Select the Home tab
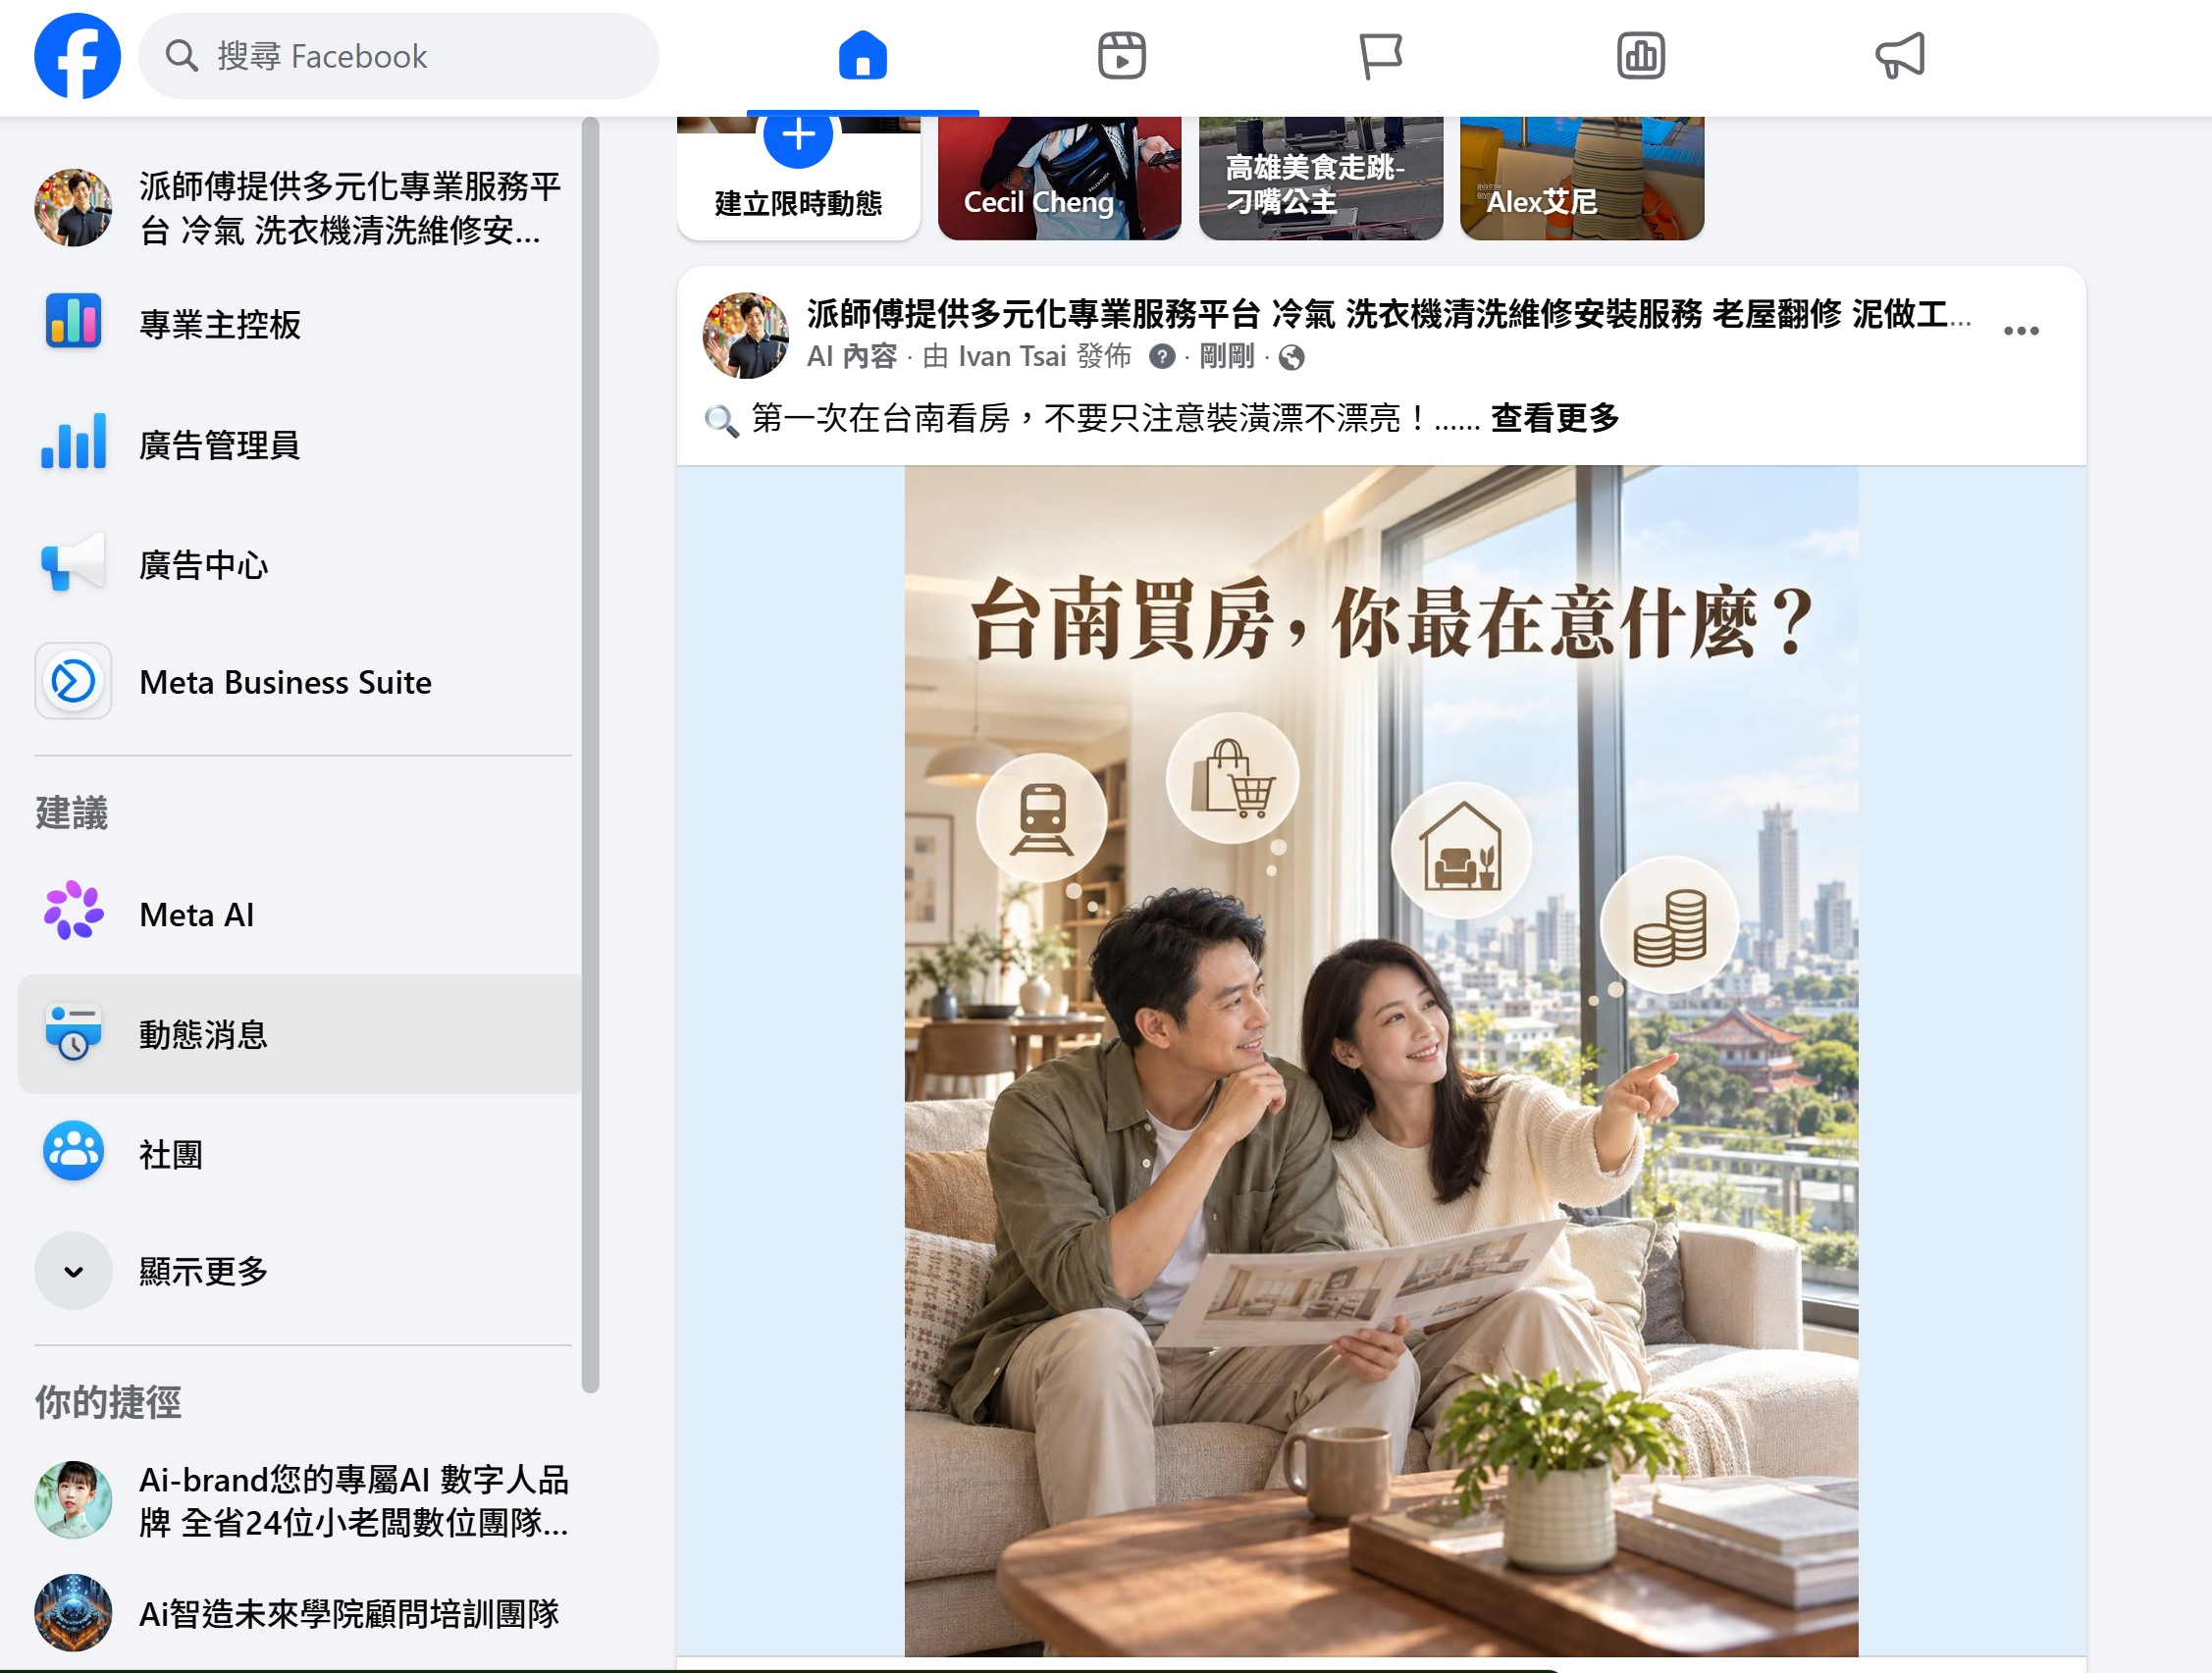Viewport: 2212px width, 1673px height. (x=862, y=56)
